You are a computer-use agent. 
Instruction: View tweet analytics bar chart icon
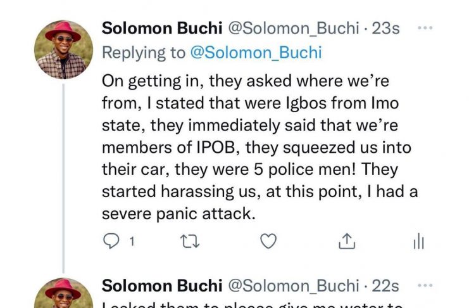418,241
